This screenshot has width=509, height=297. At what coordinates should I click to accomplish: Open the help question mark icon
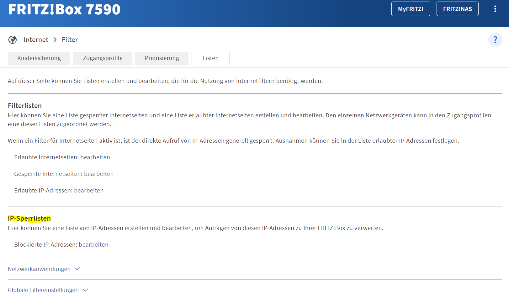[x=495, y=40]
